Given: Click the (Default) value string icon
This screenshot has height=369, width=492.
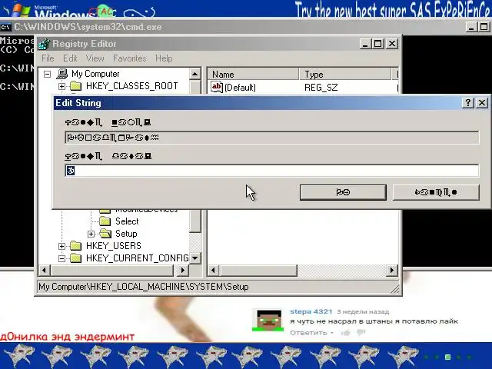Looking at the screenshot, I should point(217,87).
